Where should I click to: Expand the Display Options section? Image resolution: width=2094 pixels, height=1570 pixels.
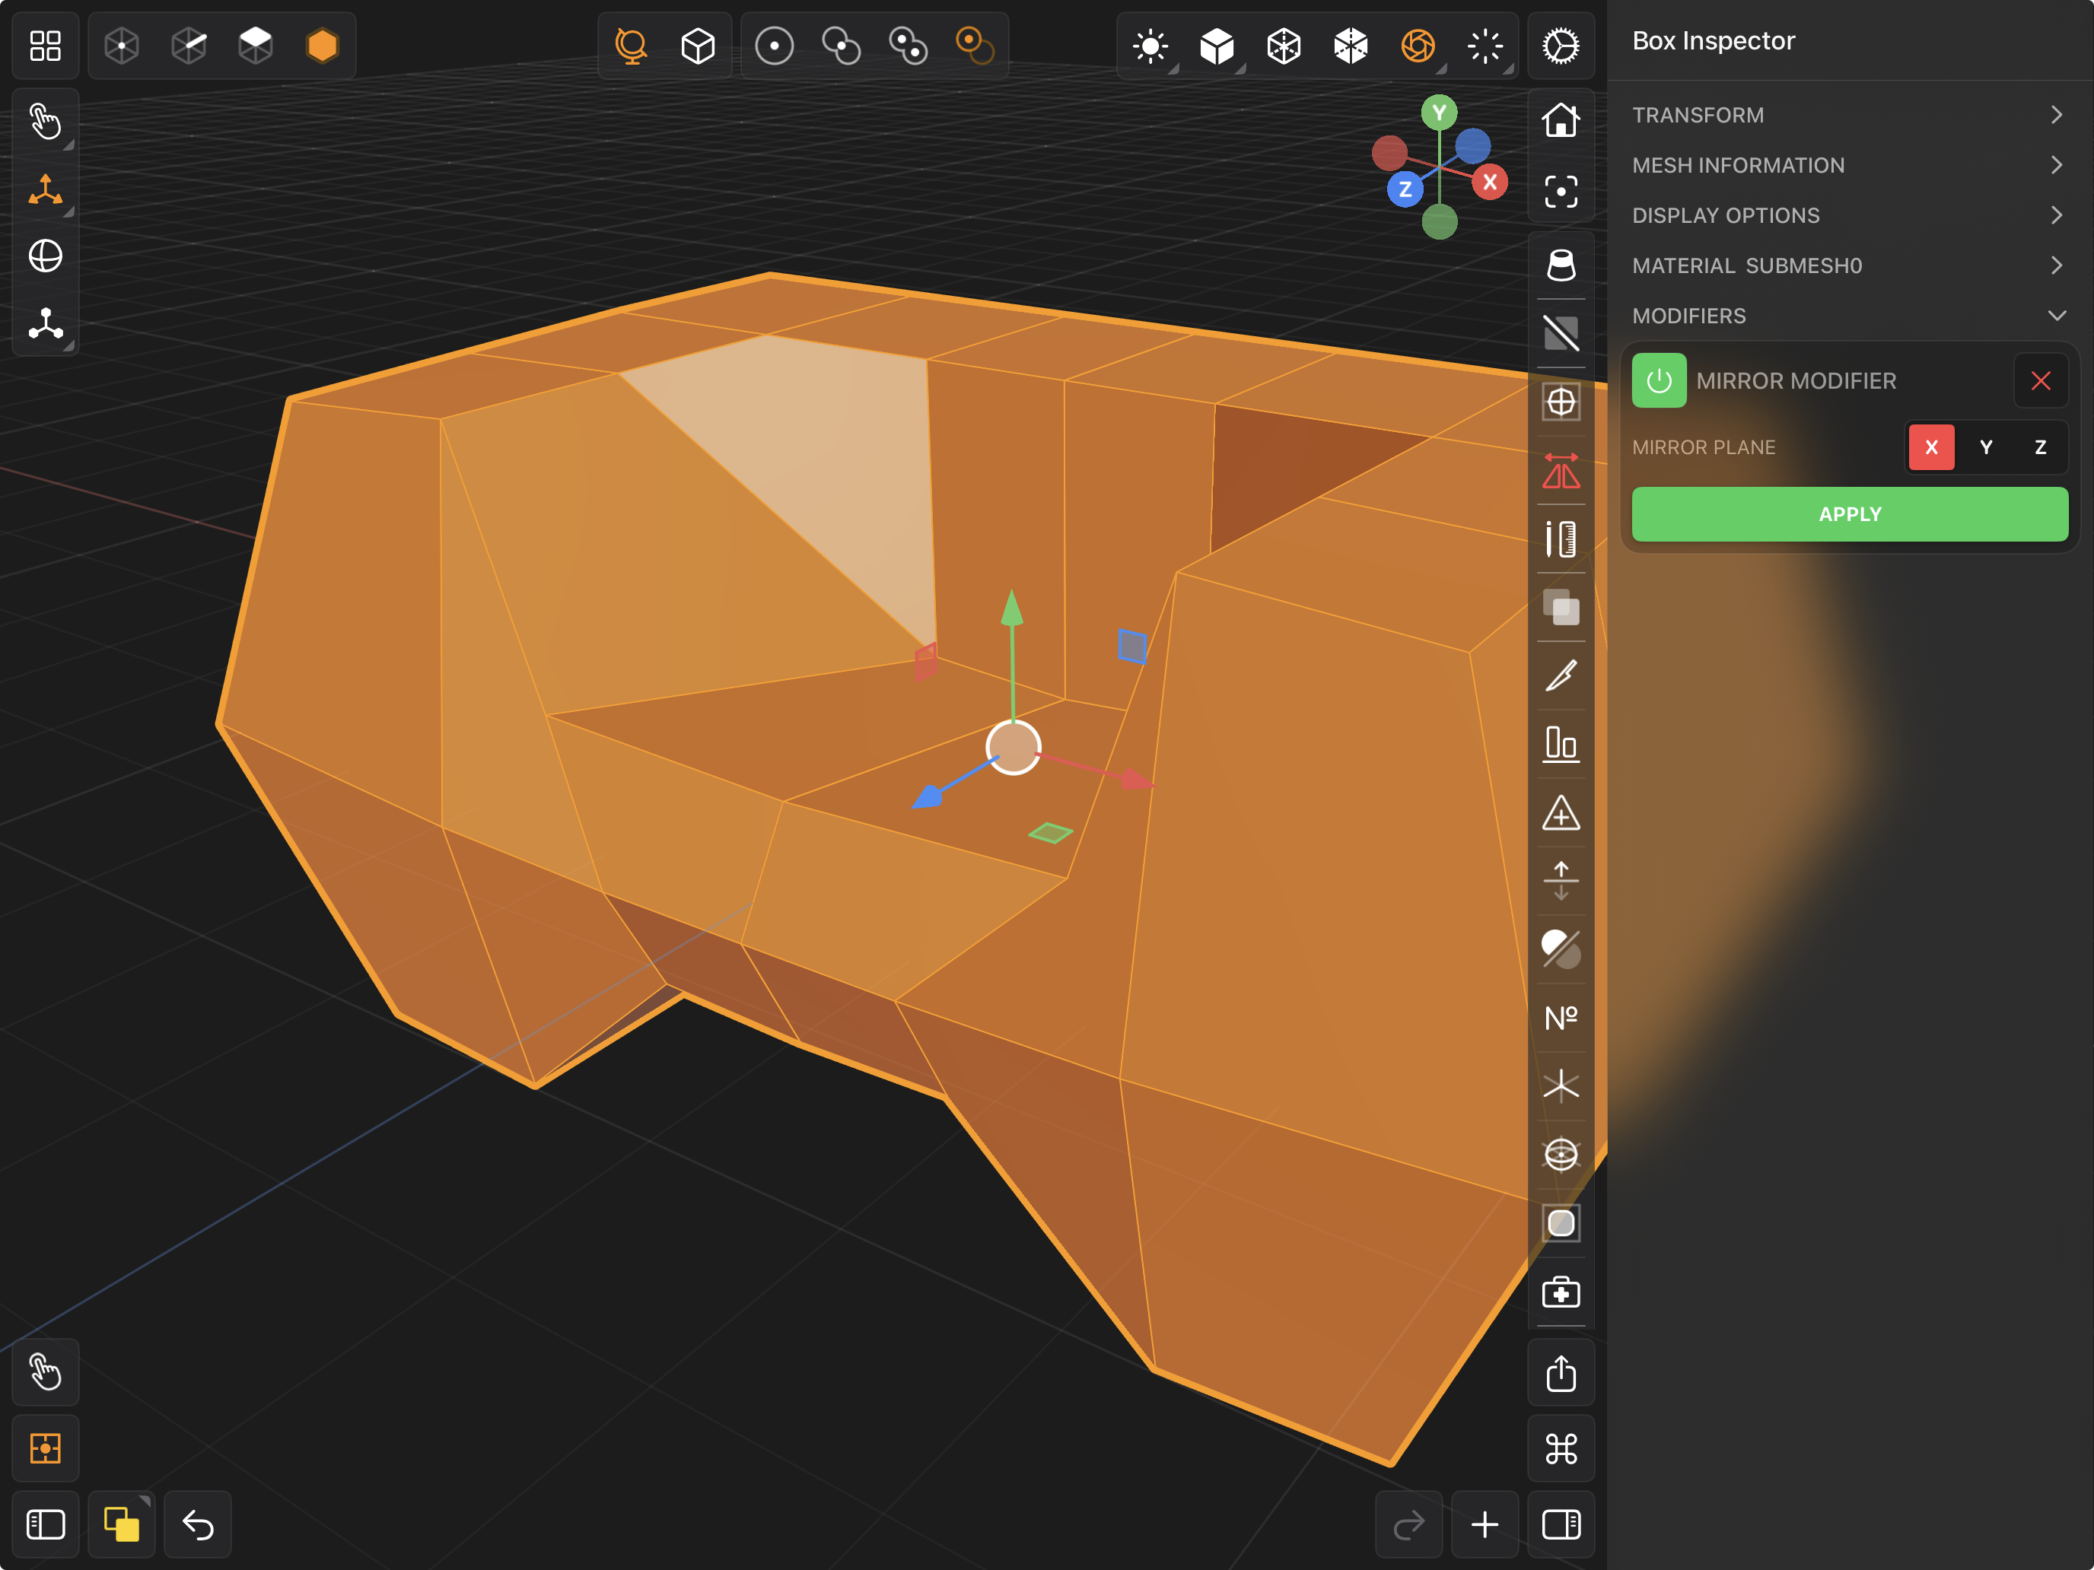pos(1849,216)
